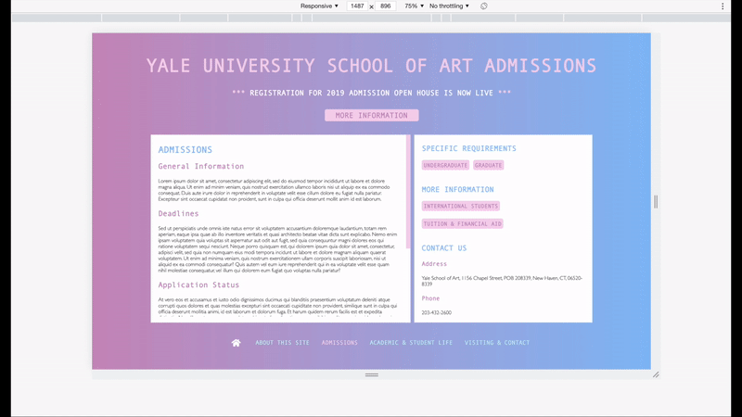Click the UNDERGRADUATE requirements button
742x417 pixels.
click(445, 165)
